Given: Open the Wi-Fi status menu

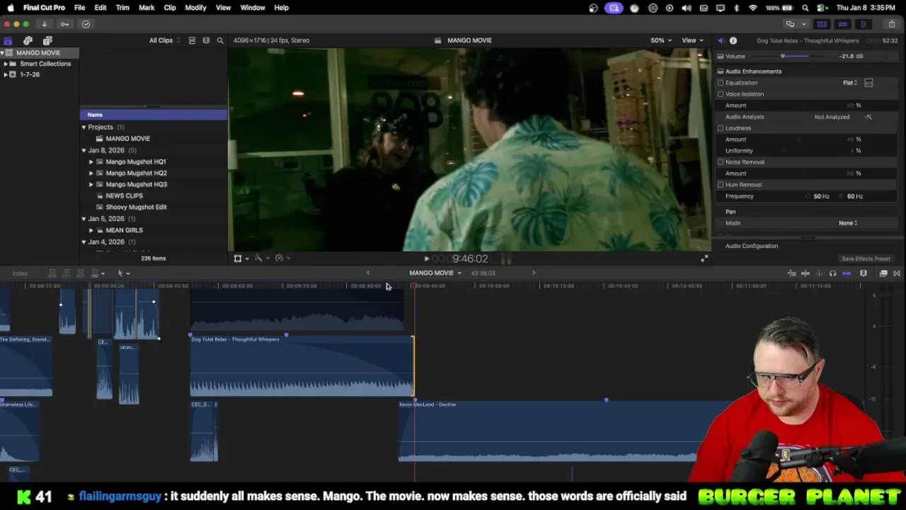Looking at the screenshot, I should coord(753,8).
